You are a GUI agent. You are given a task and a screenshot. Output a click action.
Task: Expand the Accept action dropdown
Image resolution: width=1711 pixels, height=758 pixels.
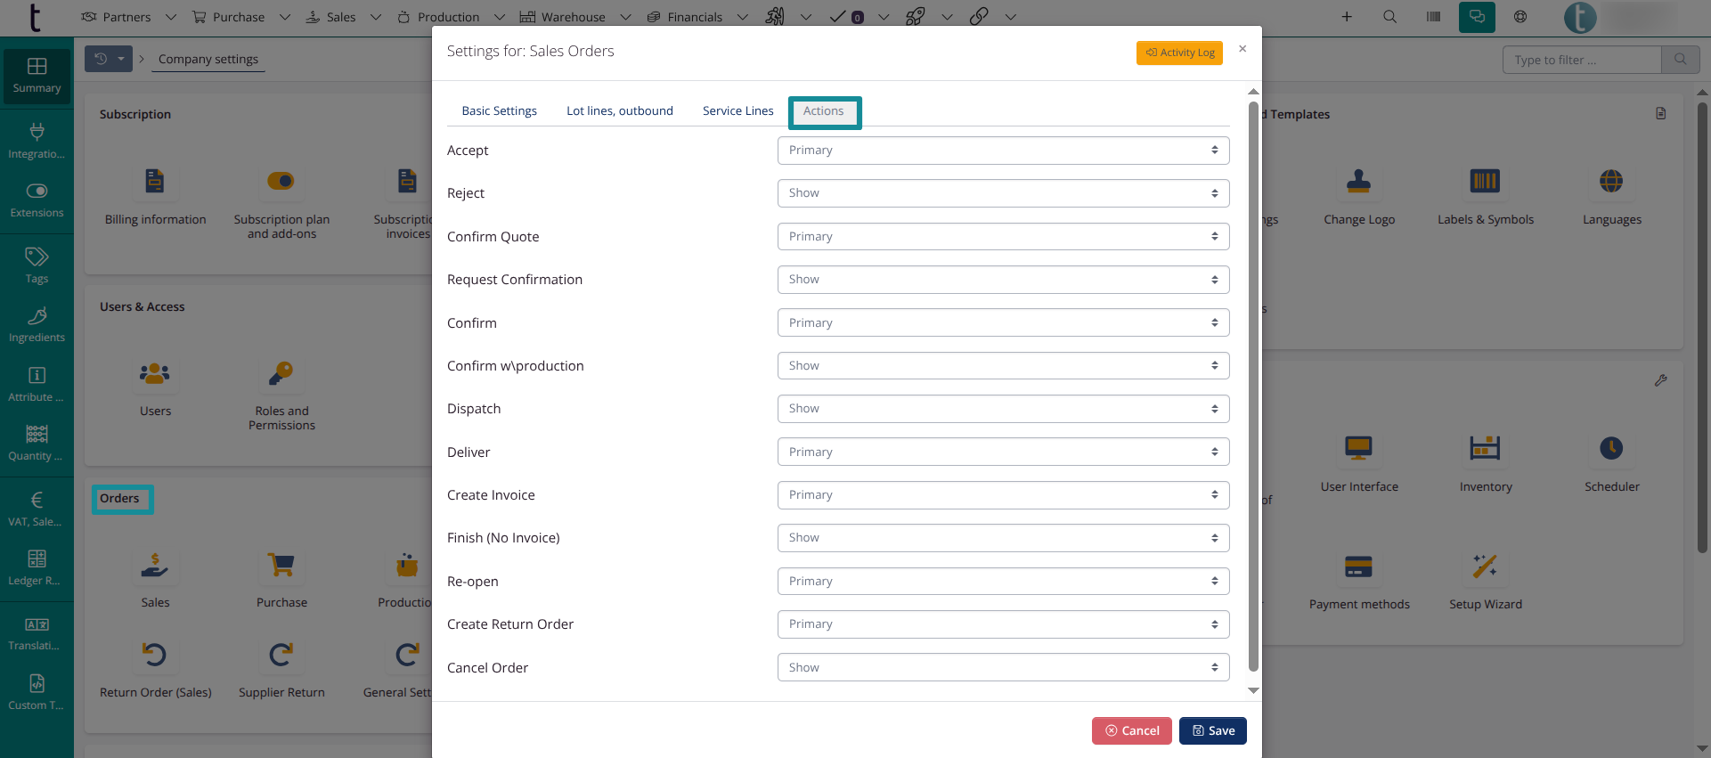tap(1003, 151)
